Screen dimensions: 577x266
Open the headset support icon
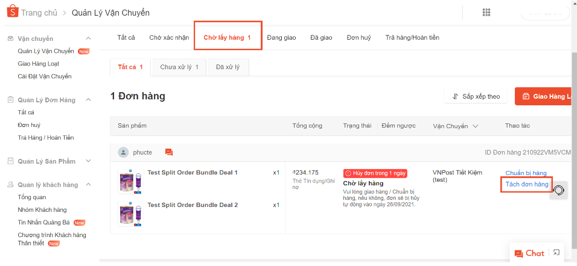559,190
